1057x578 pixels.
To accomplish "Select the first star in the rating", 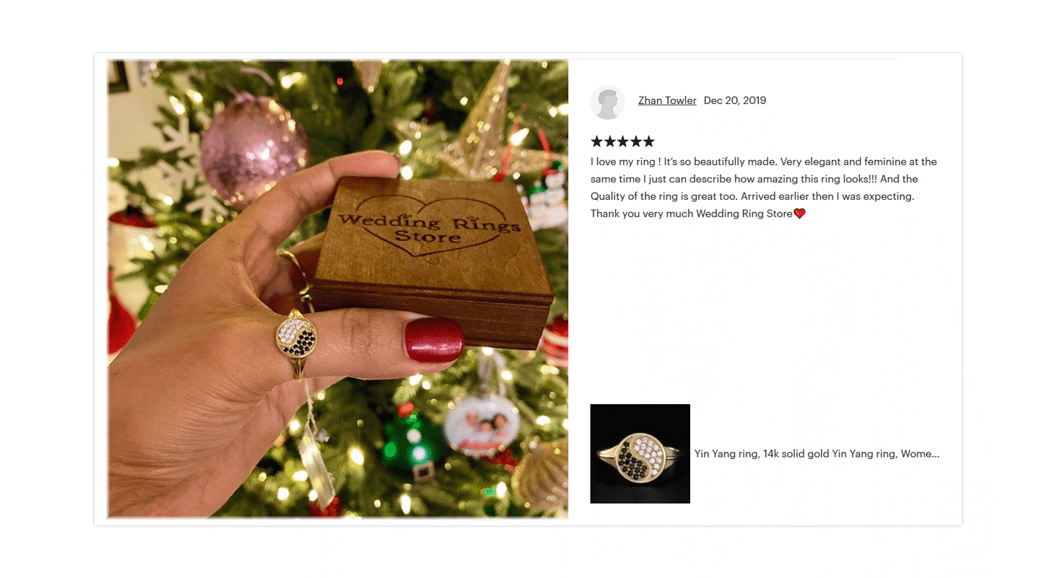I will (596, 141).
